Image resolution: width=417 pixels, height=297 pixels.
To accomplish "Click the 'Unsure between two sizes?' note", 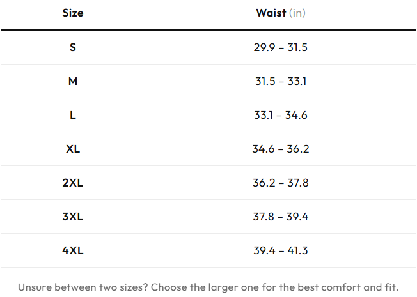I will (83, 287).
